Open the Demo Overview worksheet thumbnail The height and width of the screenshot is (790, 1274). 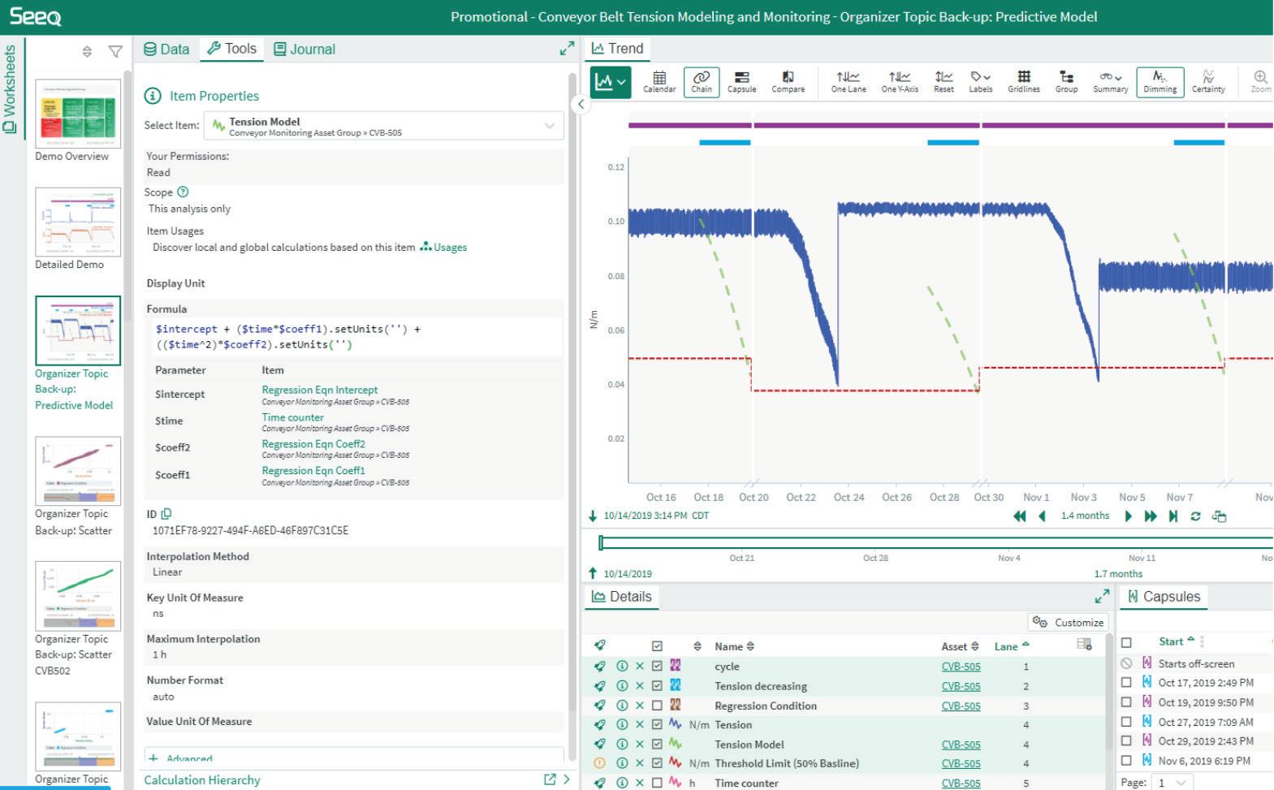click(x=78, y=114)
